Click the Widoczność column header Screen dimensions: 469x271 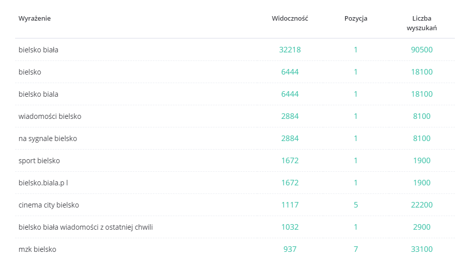(x=290, y=18)
